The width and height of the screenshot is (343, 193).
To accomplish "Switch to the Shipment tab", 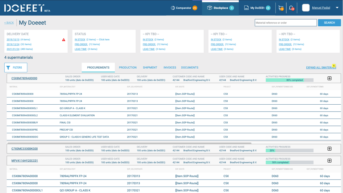I will [150, 68].
